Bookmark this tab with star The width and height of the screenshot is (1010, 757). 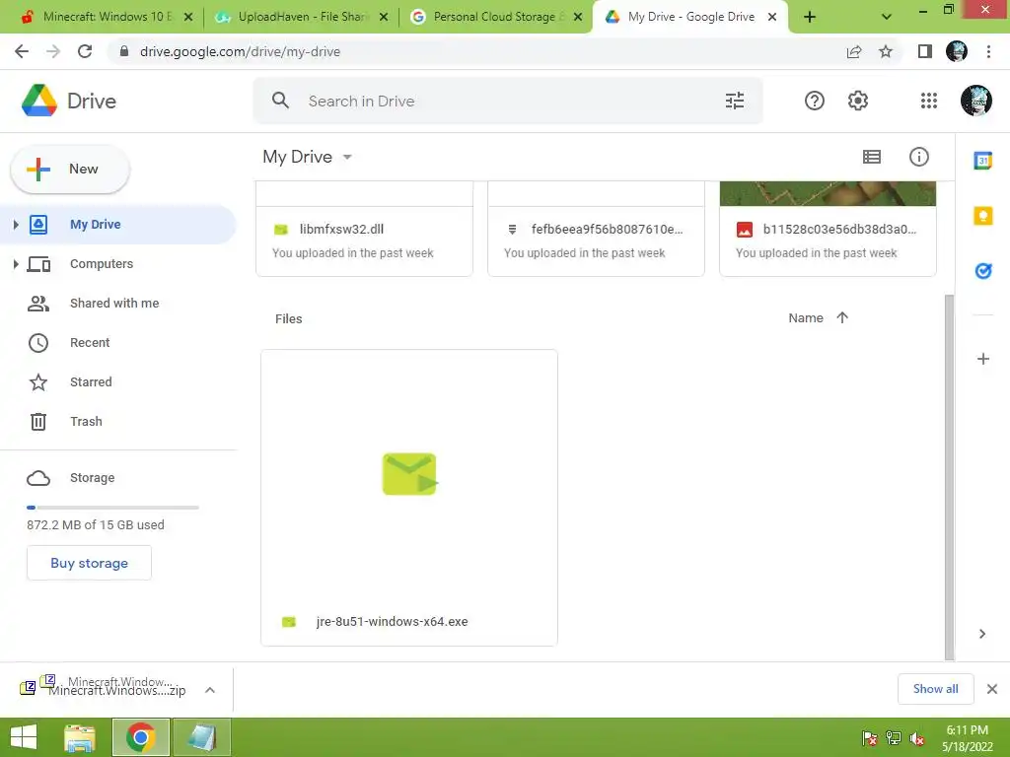pyautogui.click(x=886, y=51)
